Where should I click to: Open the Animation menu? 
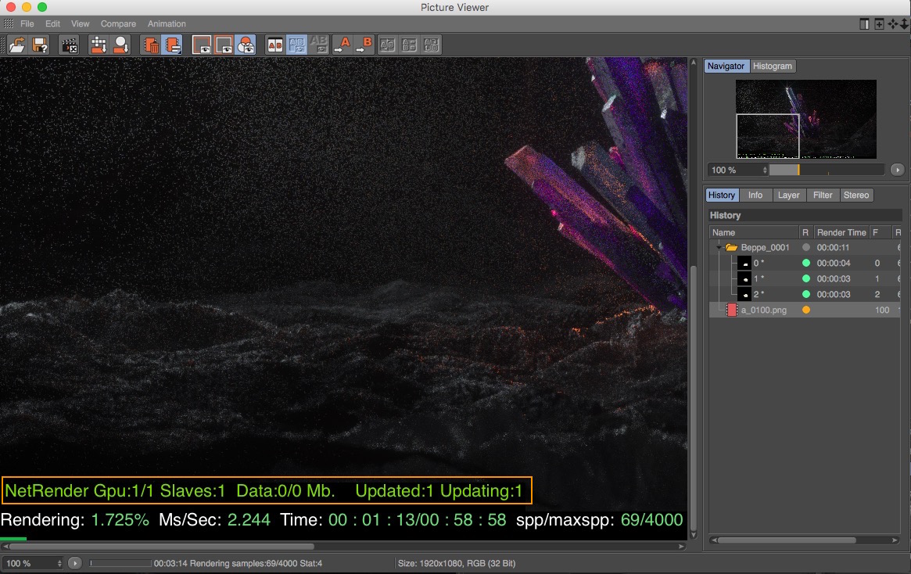167,23
